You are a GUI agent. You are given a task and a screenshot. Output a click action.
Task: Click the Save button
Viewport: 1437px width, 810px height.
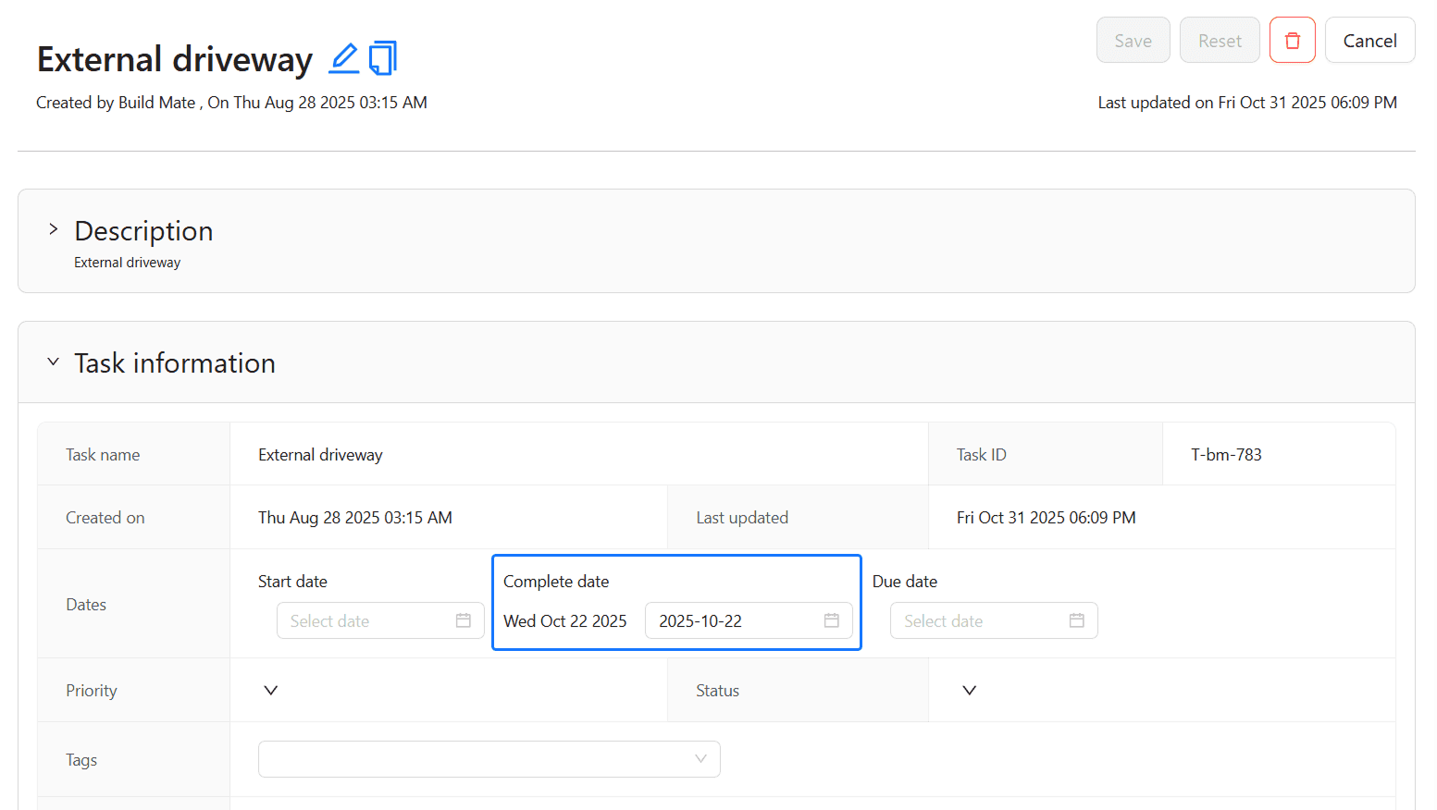1133,41
